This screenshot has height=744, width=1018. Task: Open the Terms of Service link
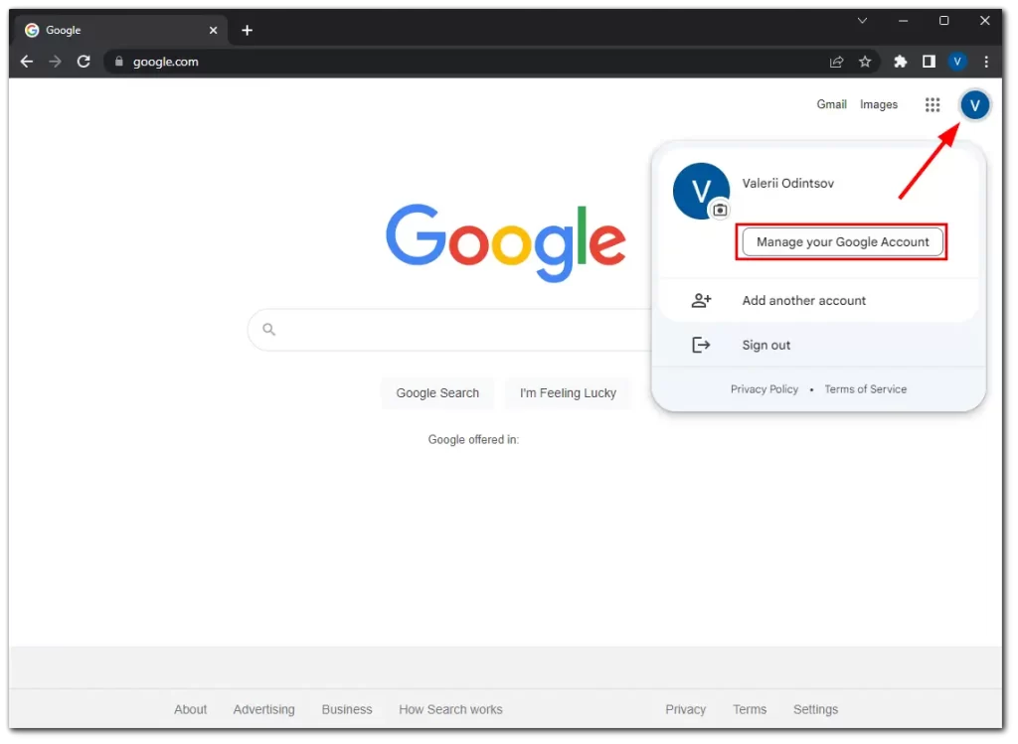866,389
